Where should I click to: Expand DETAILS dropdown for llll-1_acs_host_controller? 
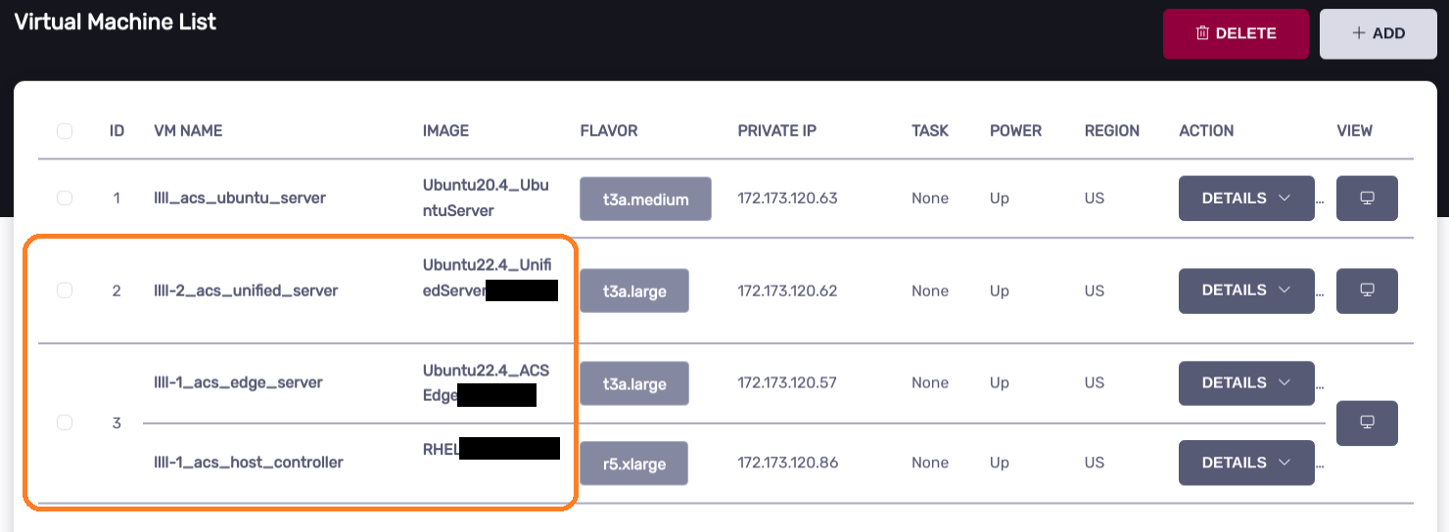point(1245,463)
